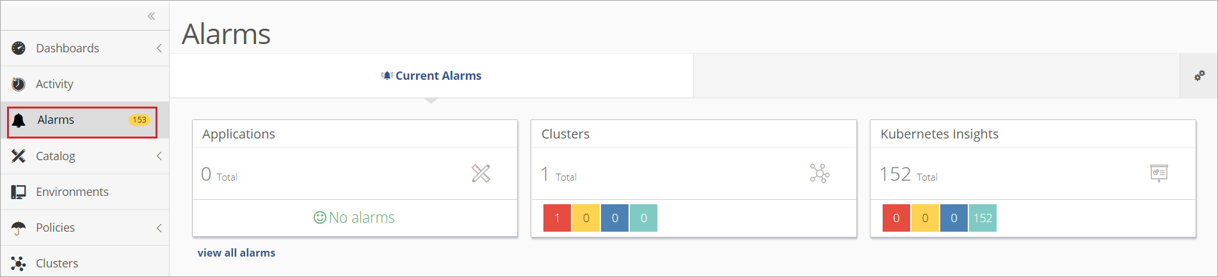Click the Dashboards gauge icon
This screenshot has width=1218, height=277.
19,48
